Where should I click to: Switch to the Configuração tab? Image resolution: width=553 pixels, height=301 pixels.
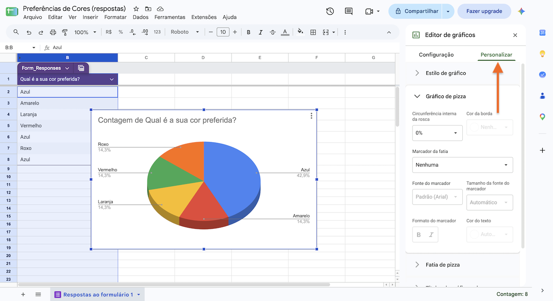[x=436, y=55]
